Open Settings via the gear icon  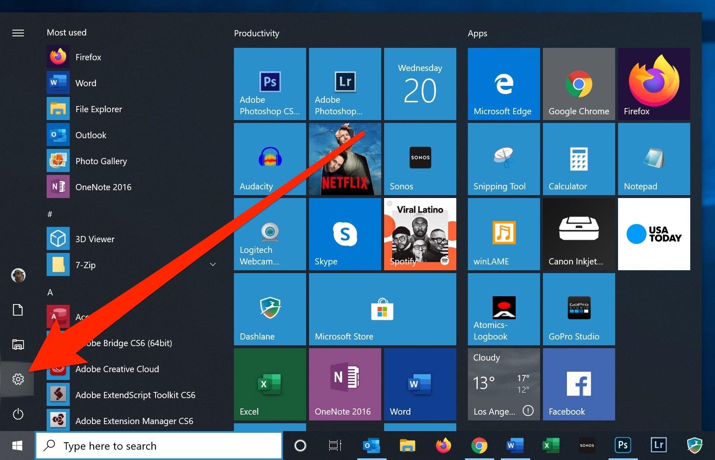(x=18, y=379)
